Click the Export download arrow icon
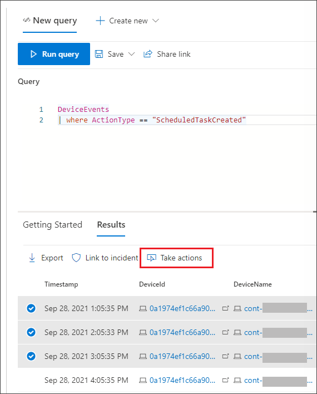This screenshot has width=317, height=394. click(32, 258)
